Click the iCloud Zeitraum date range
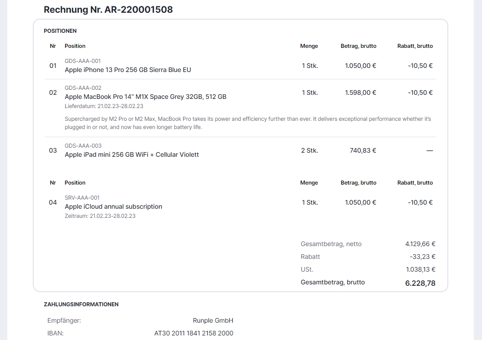Viewport: 482px width, 340px height. (x=100, y=216)
